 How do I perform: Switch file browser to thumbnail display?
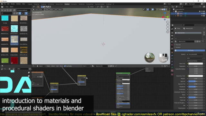click(20, 13)
